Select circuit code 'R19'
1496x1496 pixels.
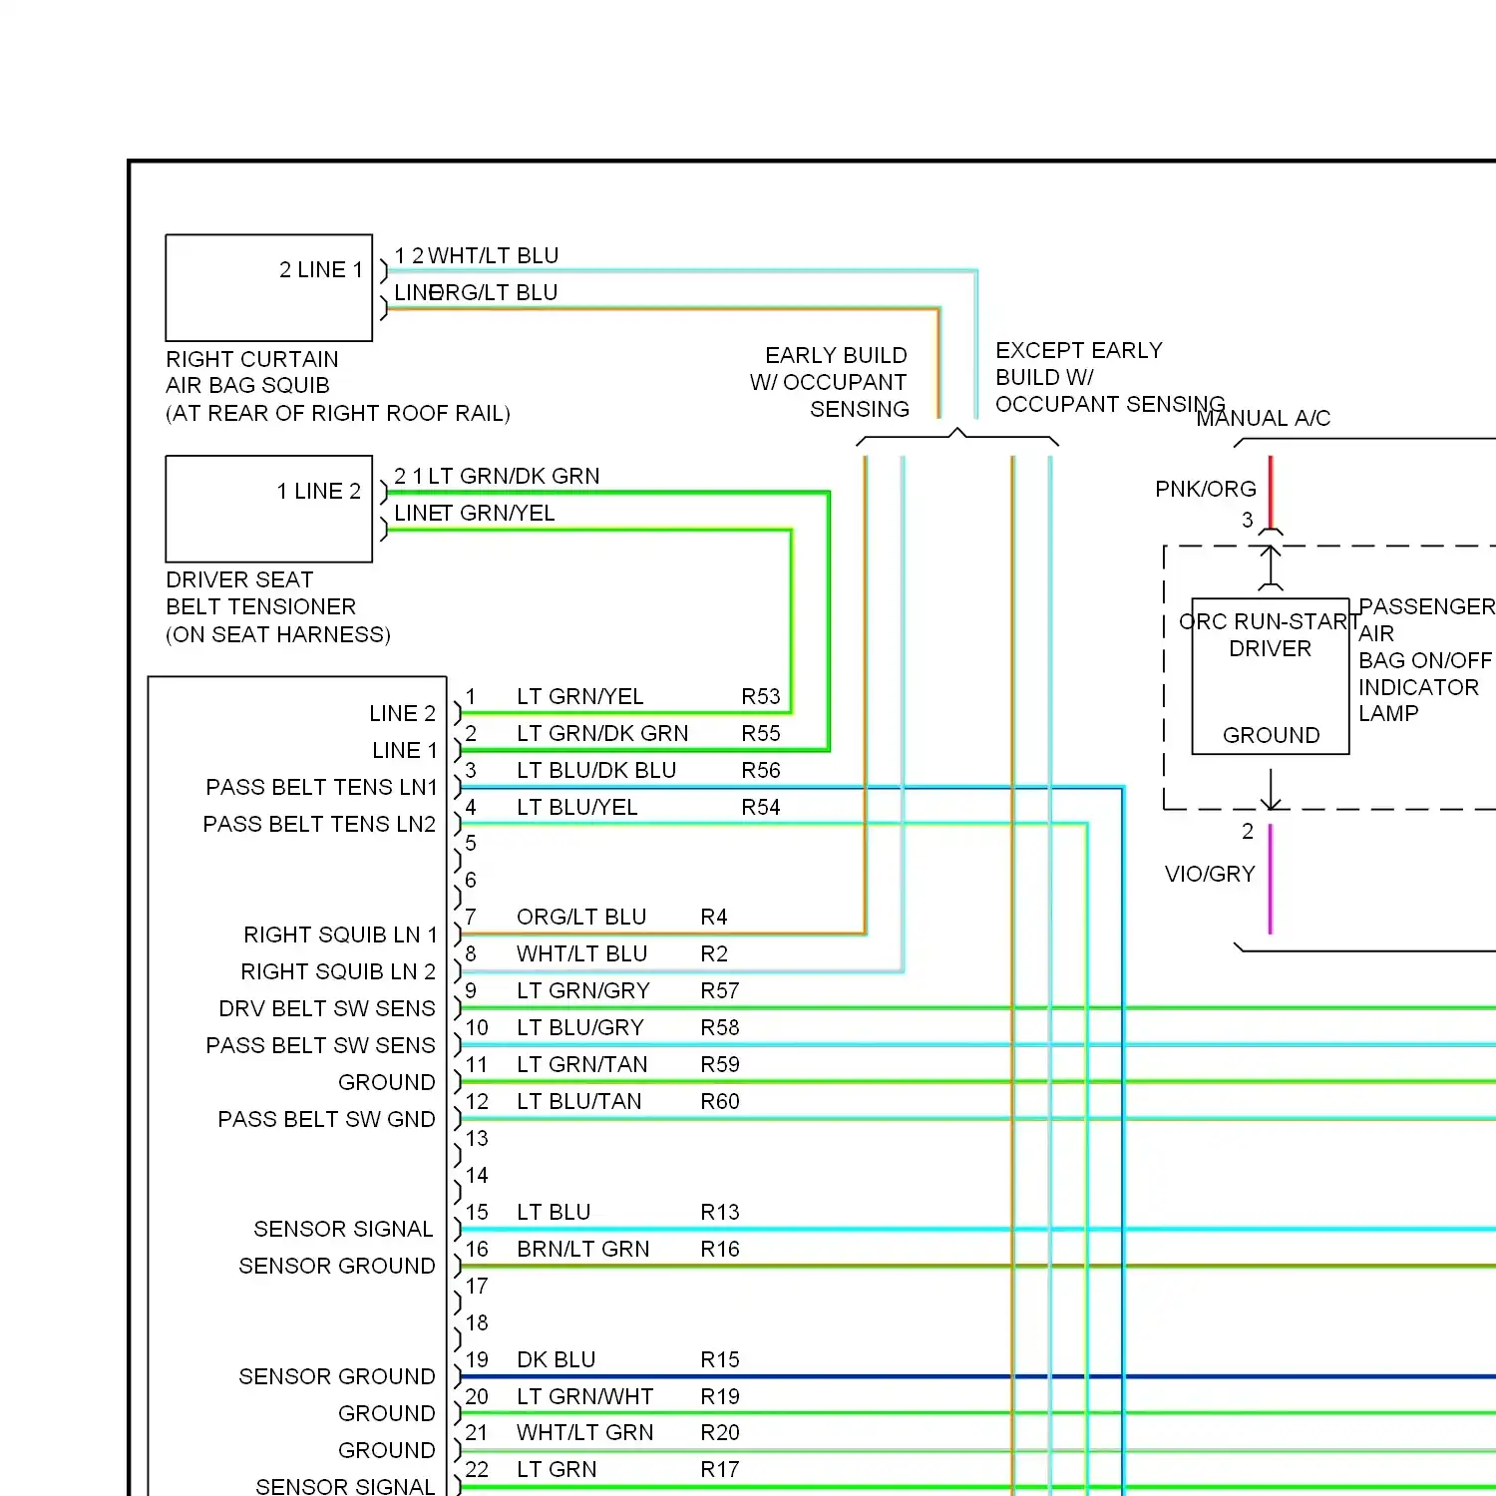tap(720, 1396)
